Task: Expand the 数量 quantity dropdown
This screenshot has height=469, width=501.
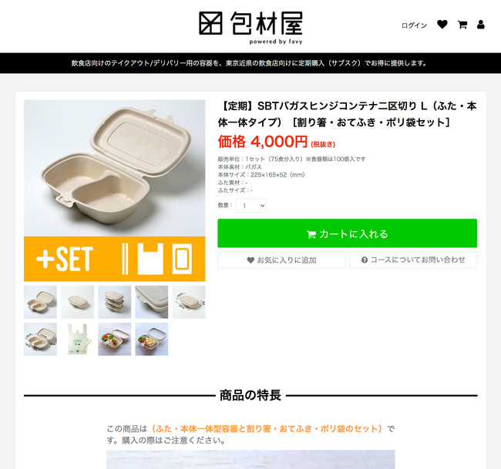Action: pos(251,206)
